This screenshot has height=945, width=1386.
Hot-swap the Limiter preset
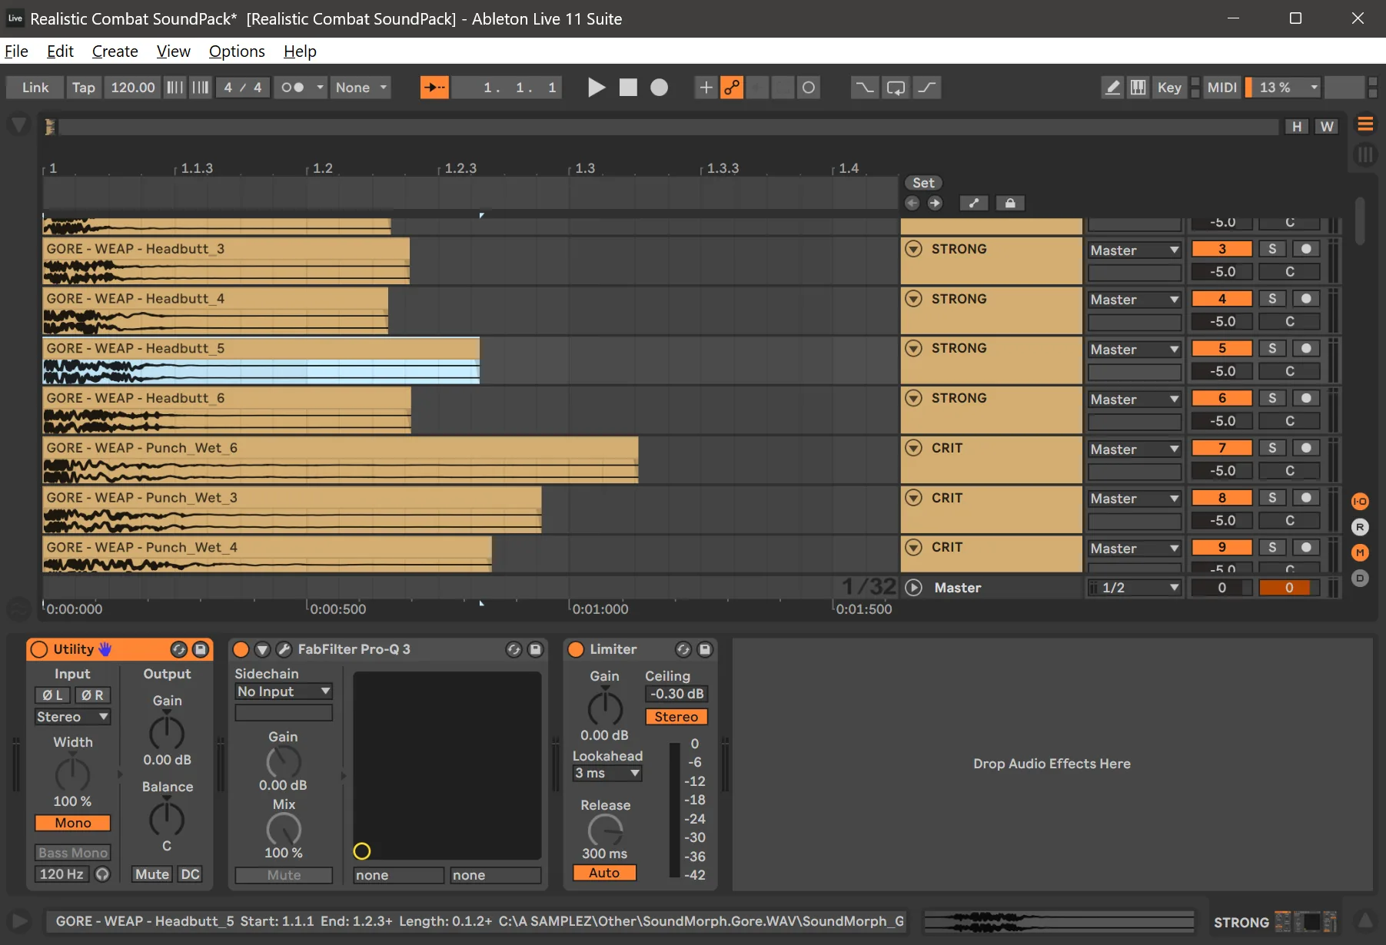click(684, 649)
